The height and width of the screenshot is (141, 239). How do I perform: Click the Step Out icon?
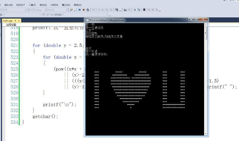tap(111, 10)
